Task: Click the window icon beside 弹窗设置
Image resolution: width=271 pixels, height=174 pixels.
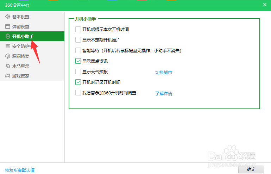Action: pos(8,26)
